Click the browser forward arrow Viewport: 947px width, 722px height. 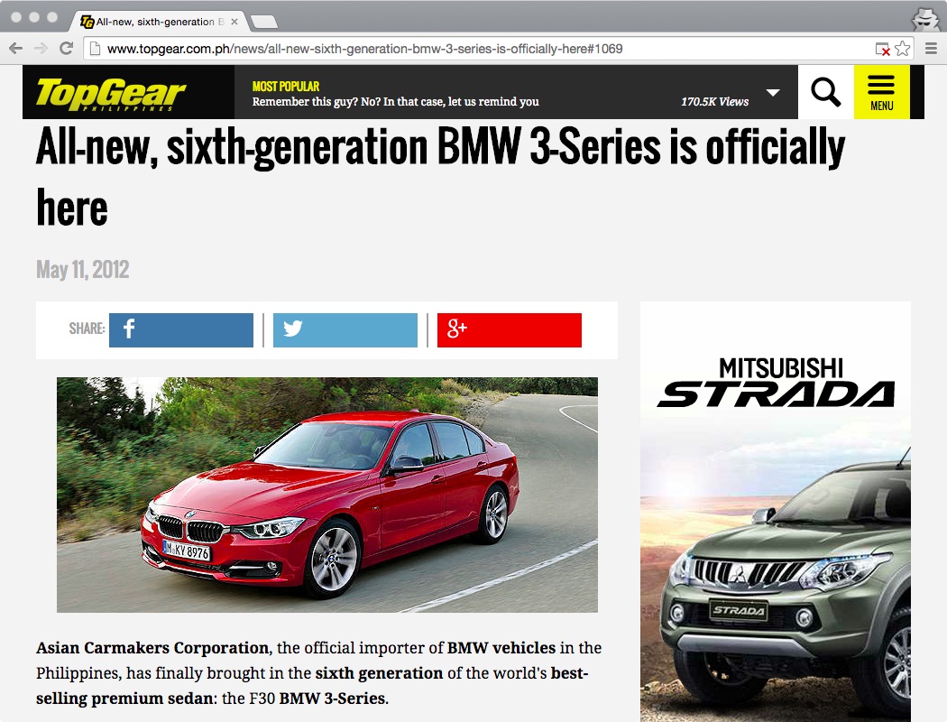(x=41, y=49)
